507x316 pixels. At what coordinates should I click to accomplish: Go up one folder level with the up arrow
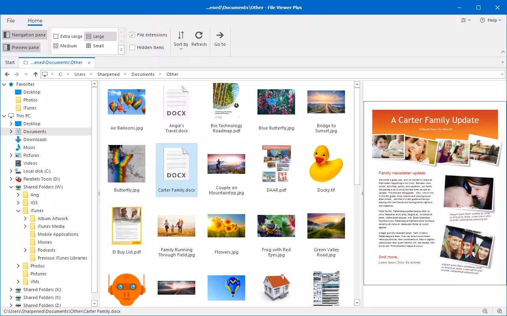[x=35, y=74]
